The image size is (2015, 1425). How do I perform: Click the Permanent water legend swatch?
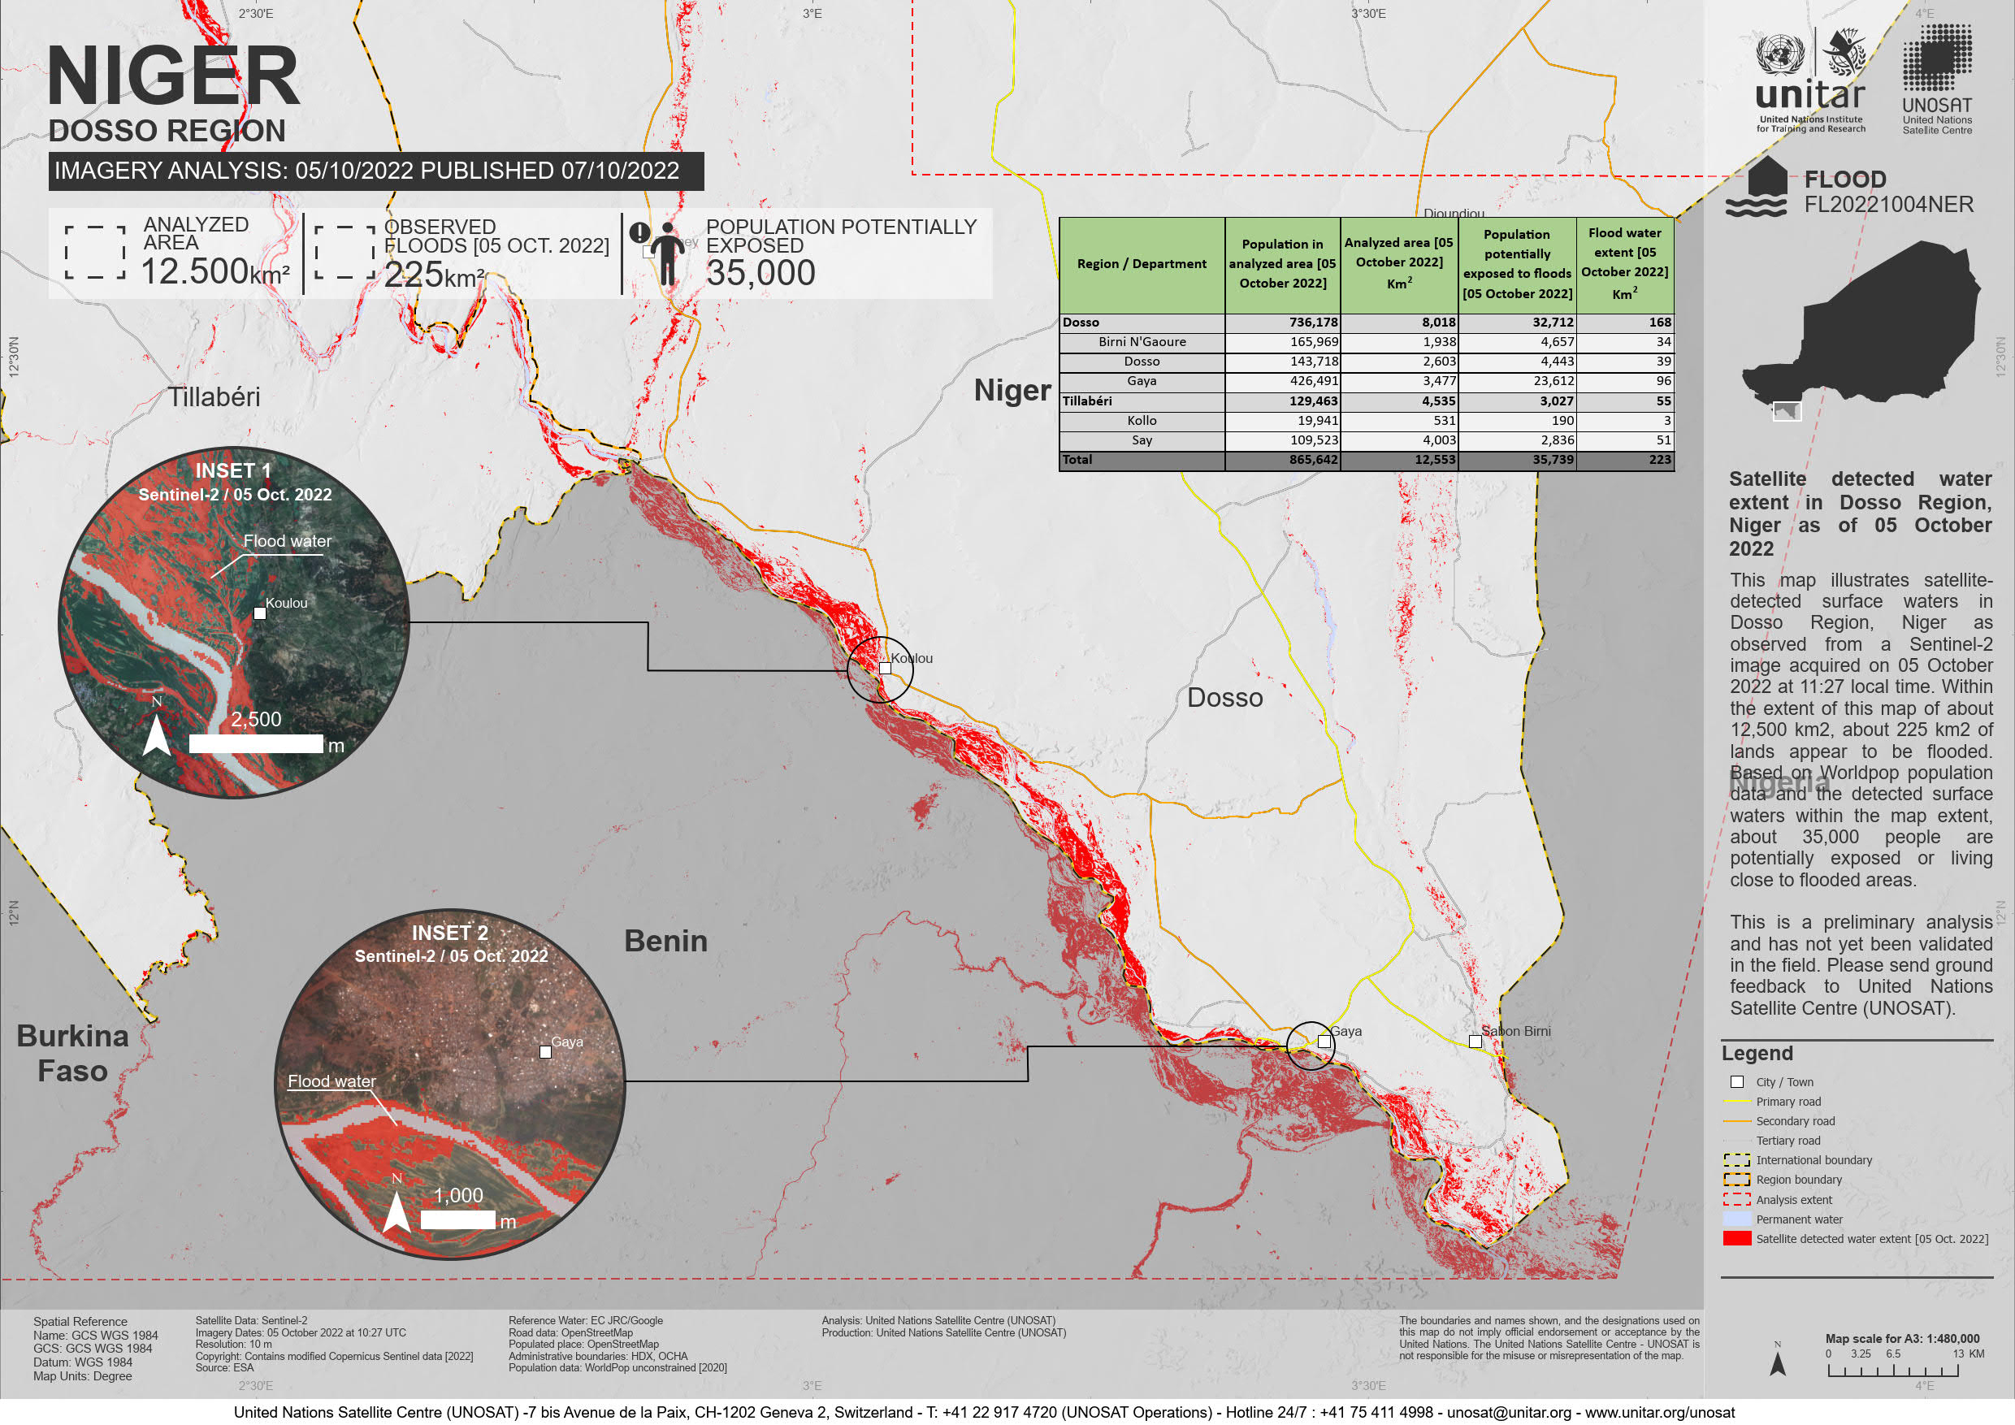pos(1736,1219)
